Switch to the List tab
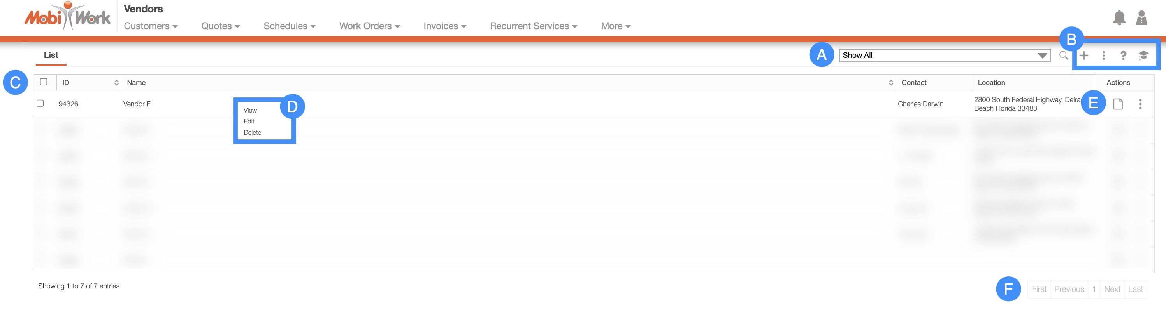The width and height of the screenshot is (1166, 309). pyautogui.click(x=51, y=55)
